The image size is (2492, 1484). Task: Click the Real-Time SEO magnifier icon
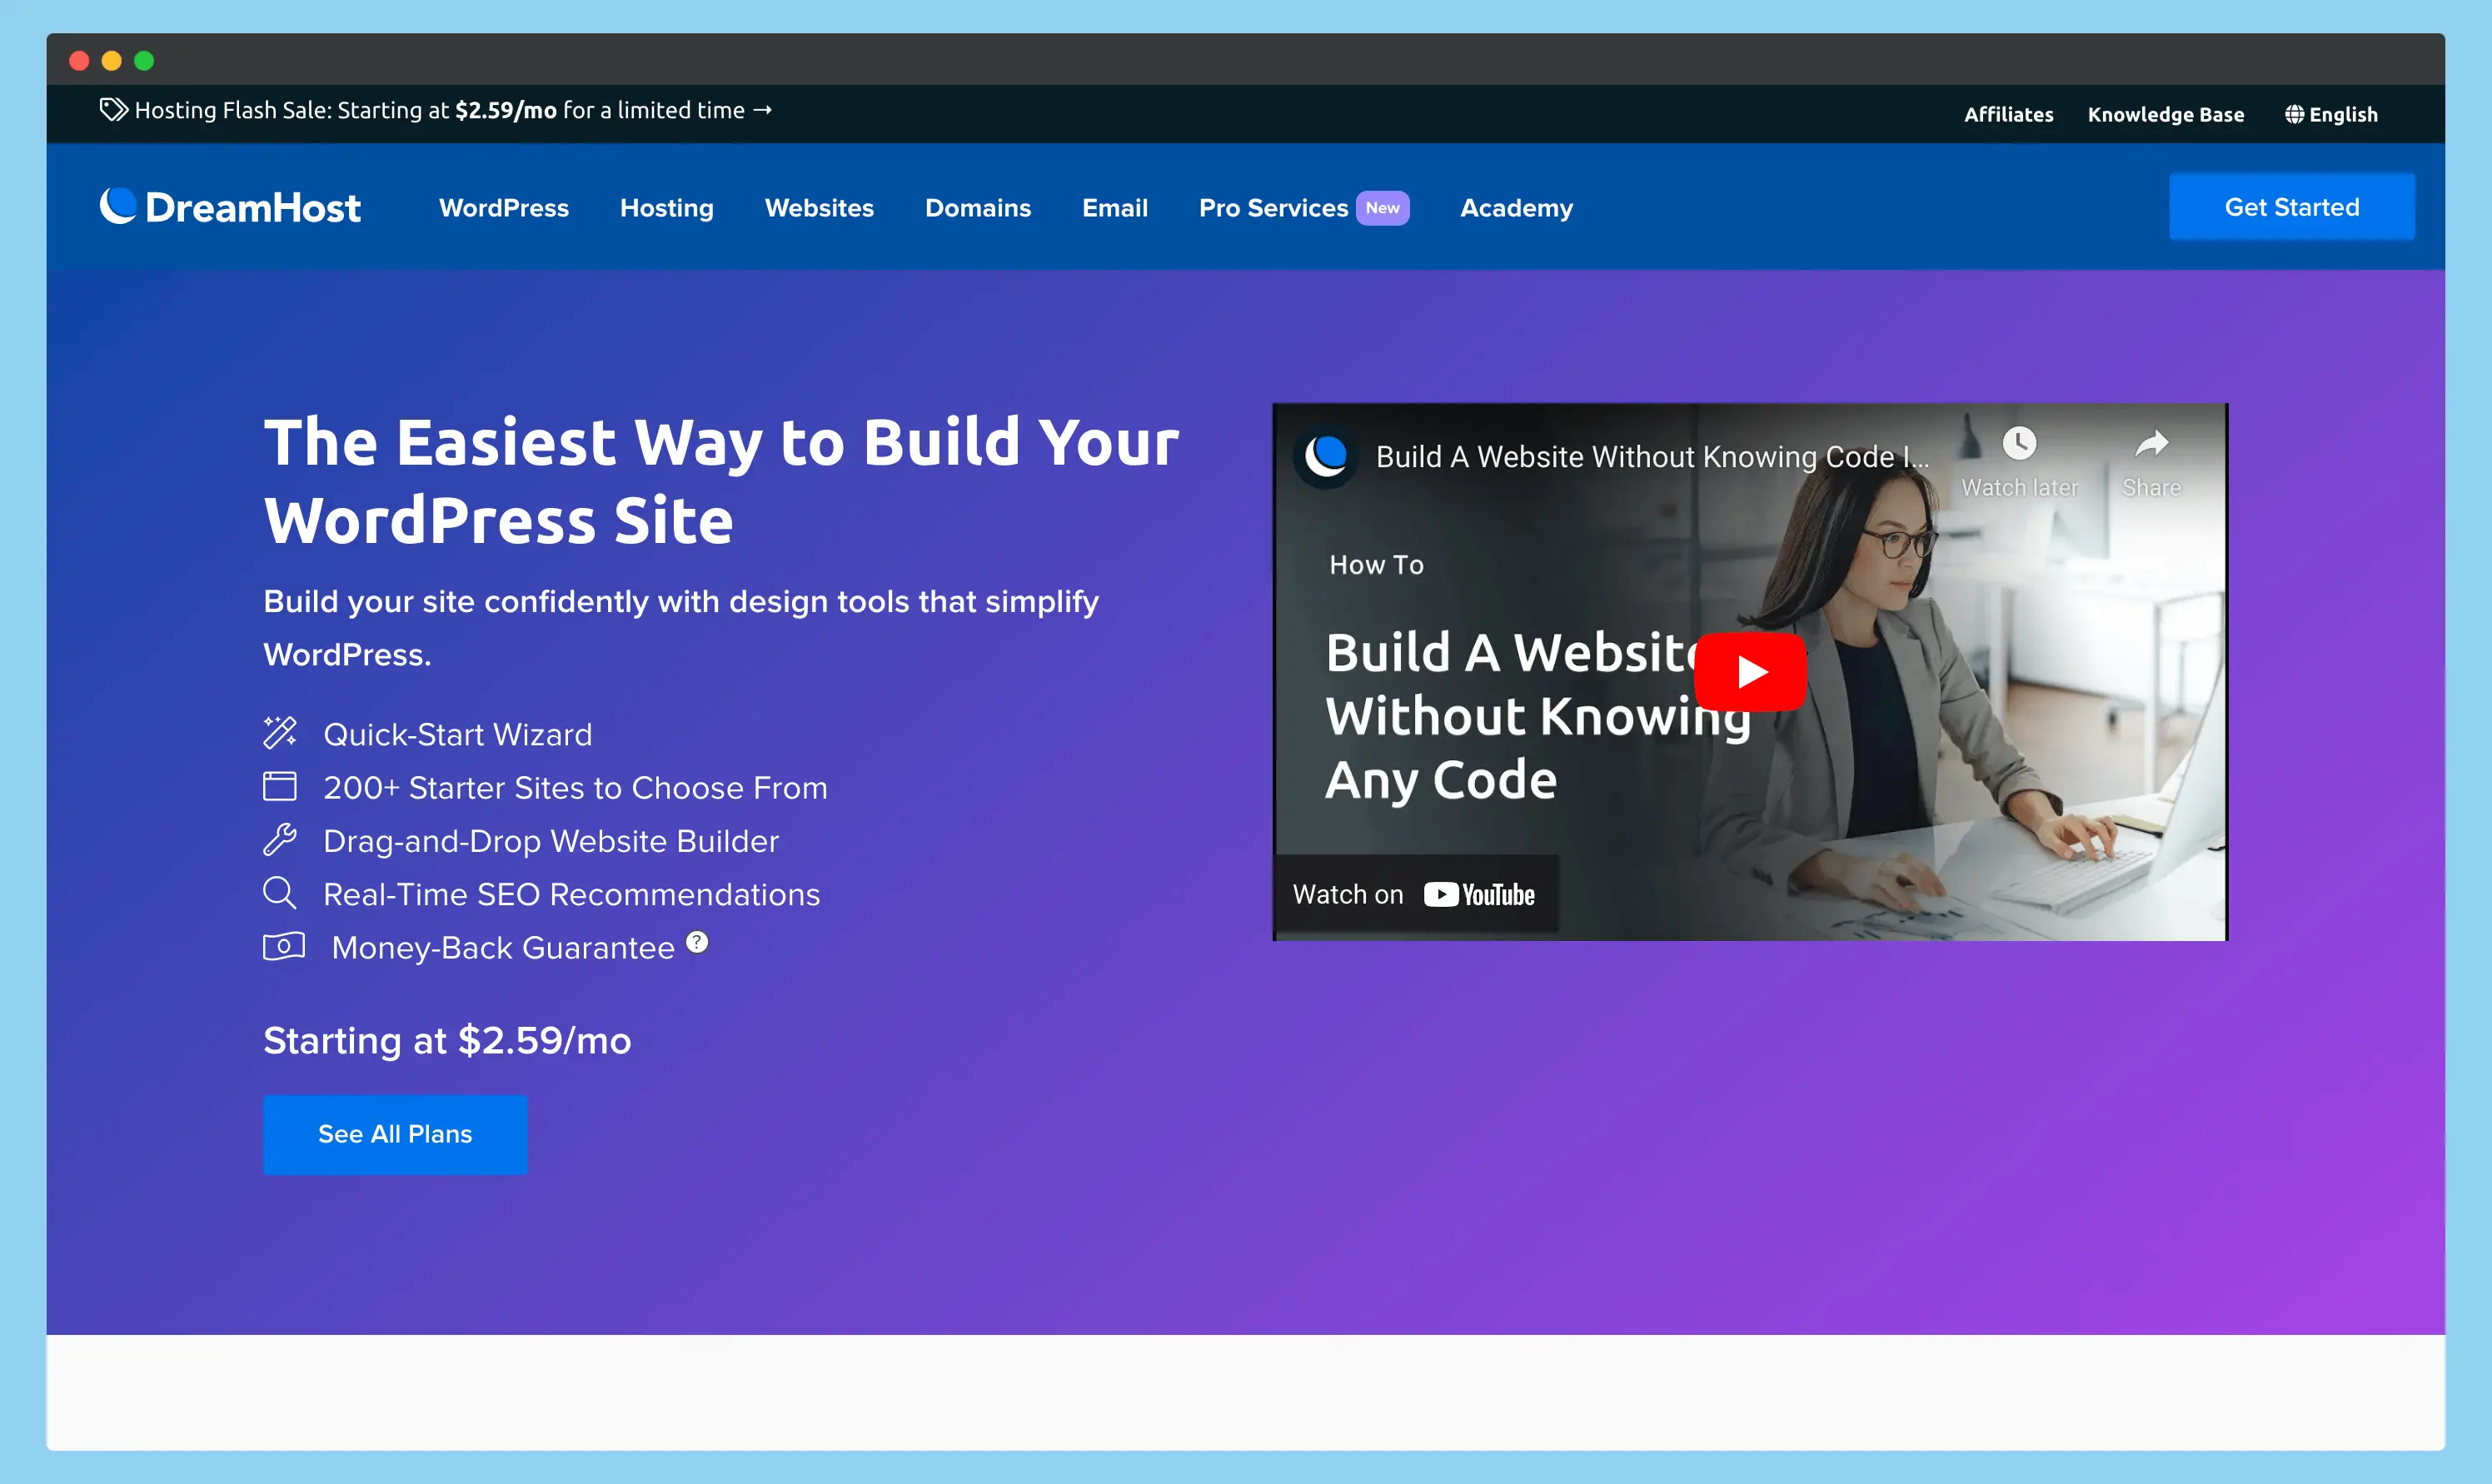pyautogui.click(x=280, y=893)
